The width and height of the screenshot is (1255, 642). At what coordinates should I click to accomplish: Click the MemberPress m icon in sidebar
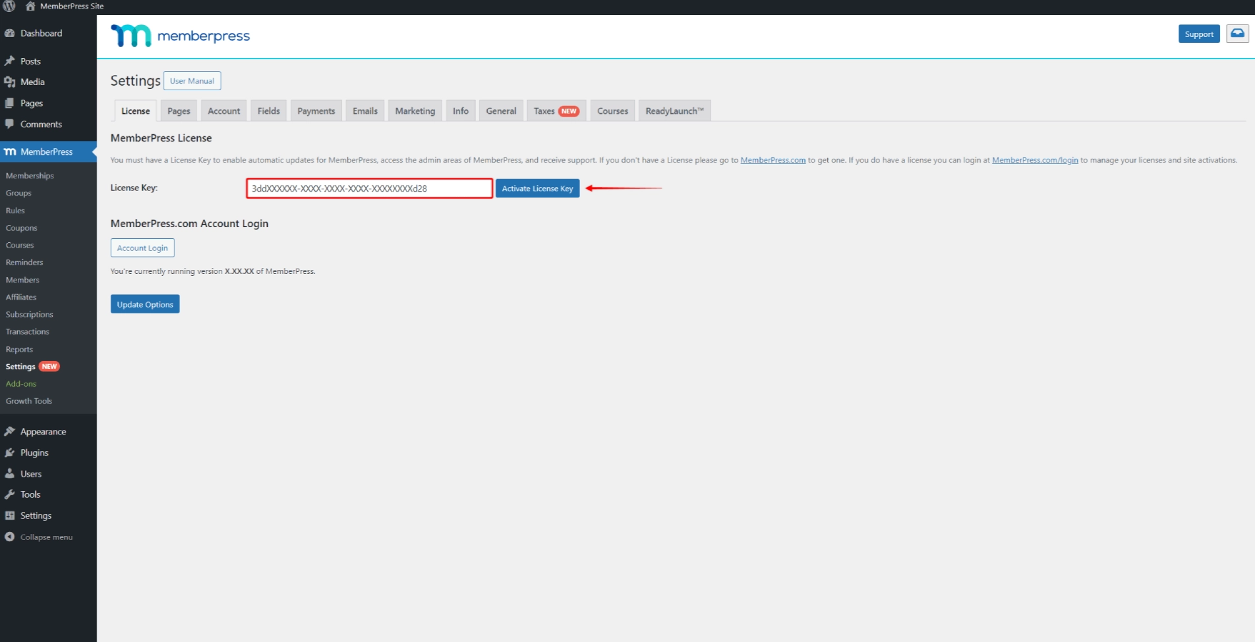(10, 152)
